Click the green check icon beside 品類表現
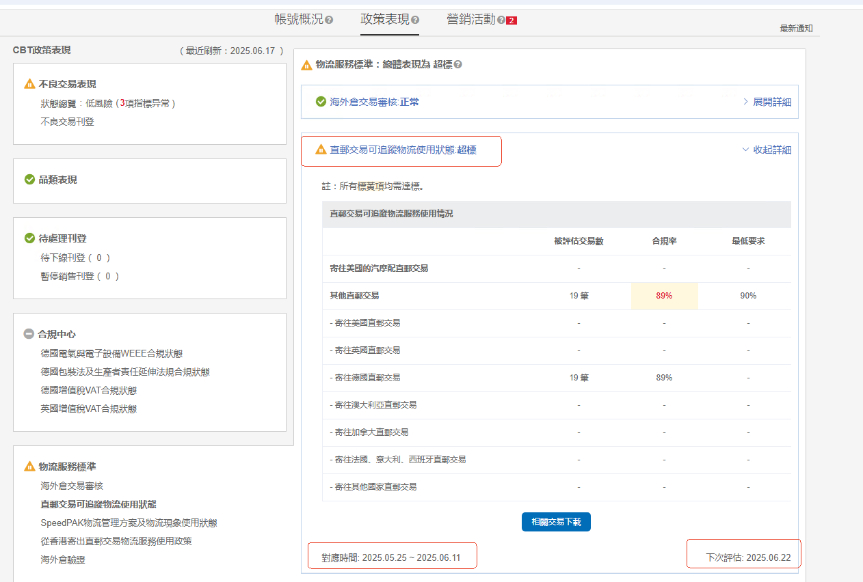863x582 pixels. 29,180
